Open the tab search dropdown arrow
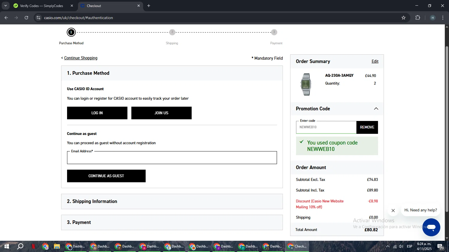This screenshot has width=449, height=252. [x=5, y=6]
